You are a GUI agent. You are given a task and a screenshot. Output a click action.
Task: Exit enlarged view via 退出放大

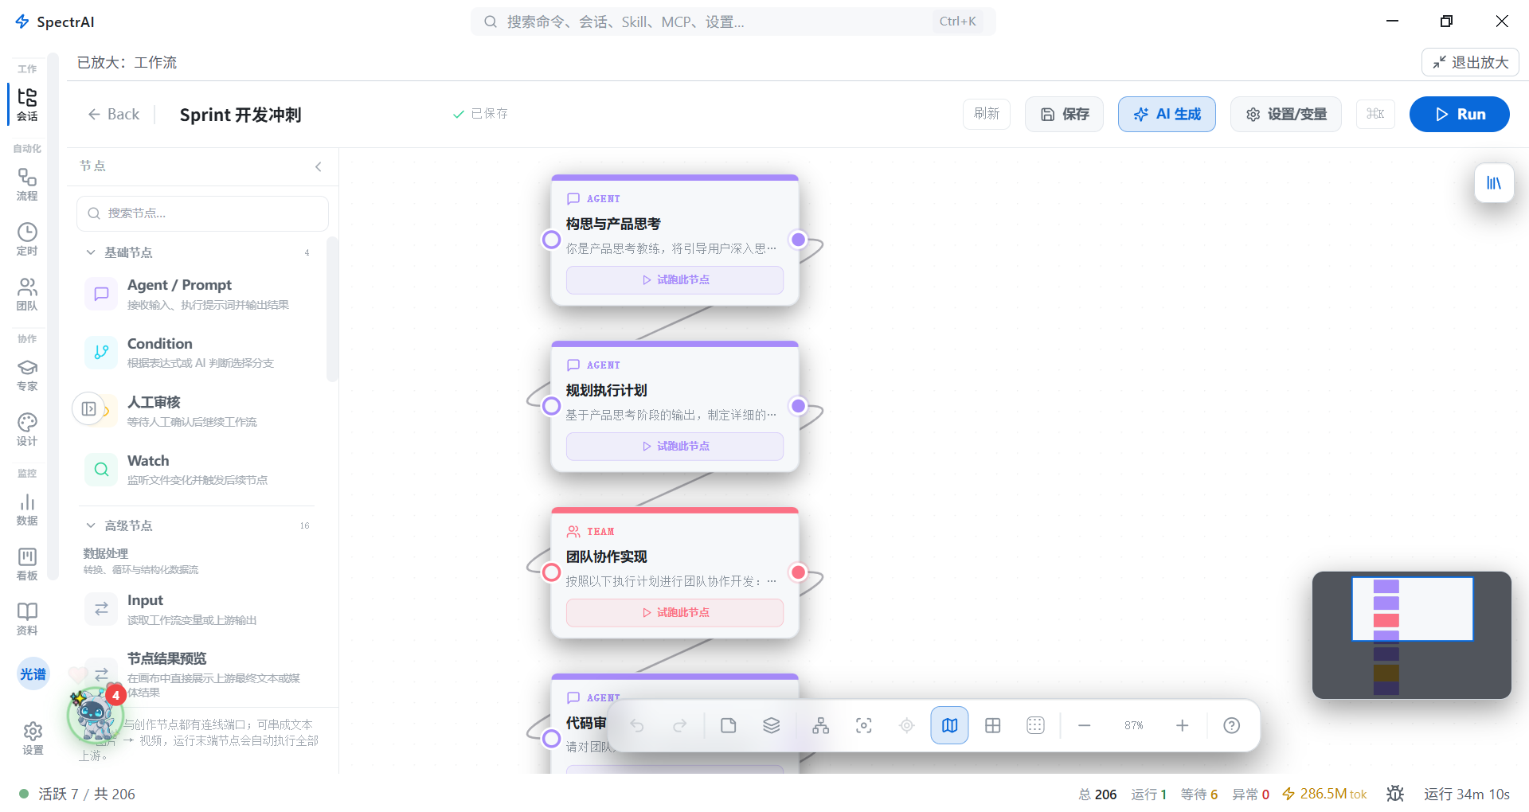point(1470,62)
